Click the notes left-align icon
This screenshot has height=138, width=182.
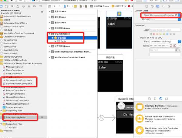tap(151, 46)
